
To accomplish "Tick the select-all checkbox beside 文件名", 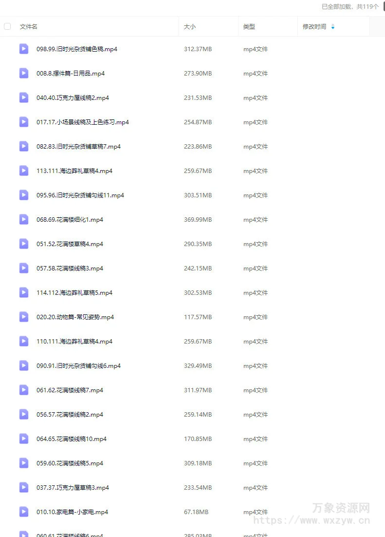I will point(7,26).
